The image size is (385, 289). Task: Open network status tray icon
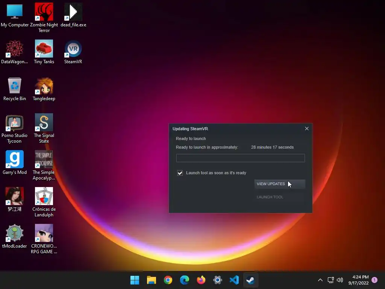[x=331, y=280]
